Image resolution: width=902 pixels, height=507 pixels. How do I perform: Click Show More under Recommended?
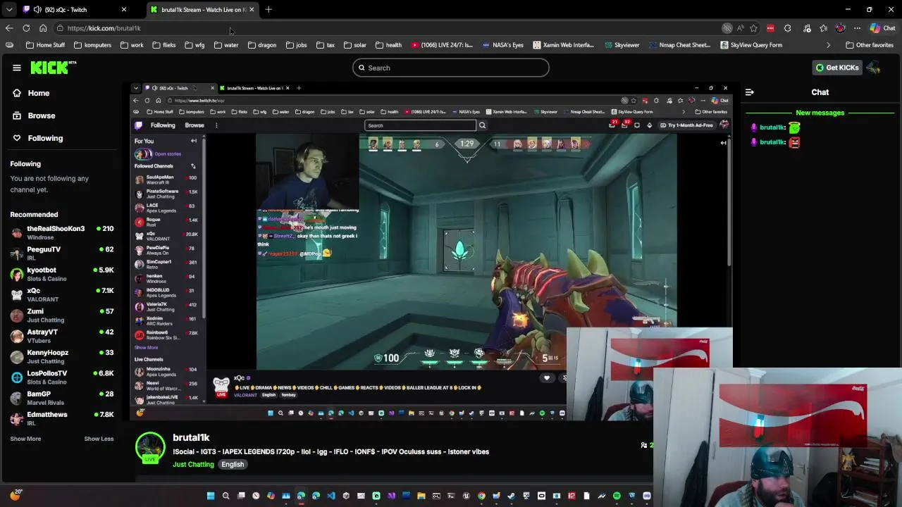point(25,439)
